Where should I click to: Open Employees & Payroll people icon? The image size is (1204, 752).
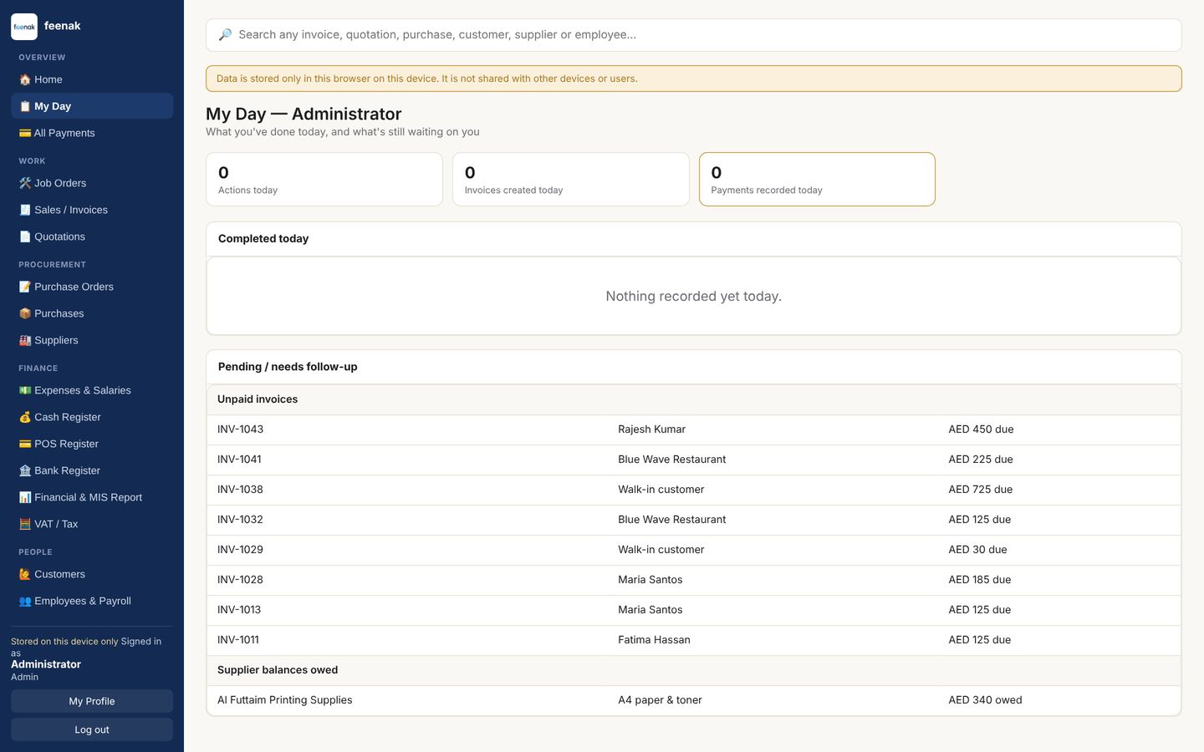(x=25, y=601)
